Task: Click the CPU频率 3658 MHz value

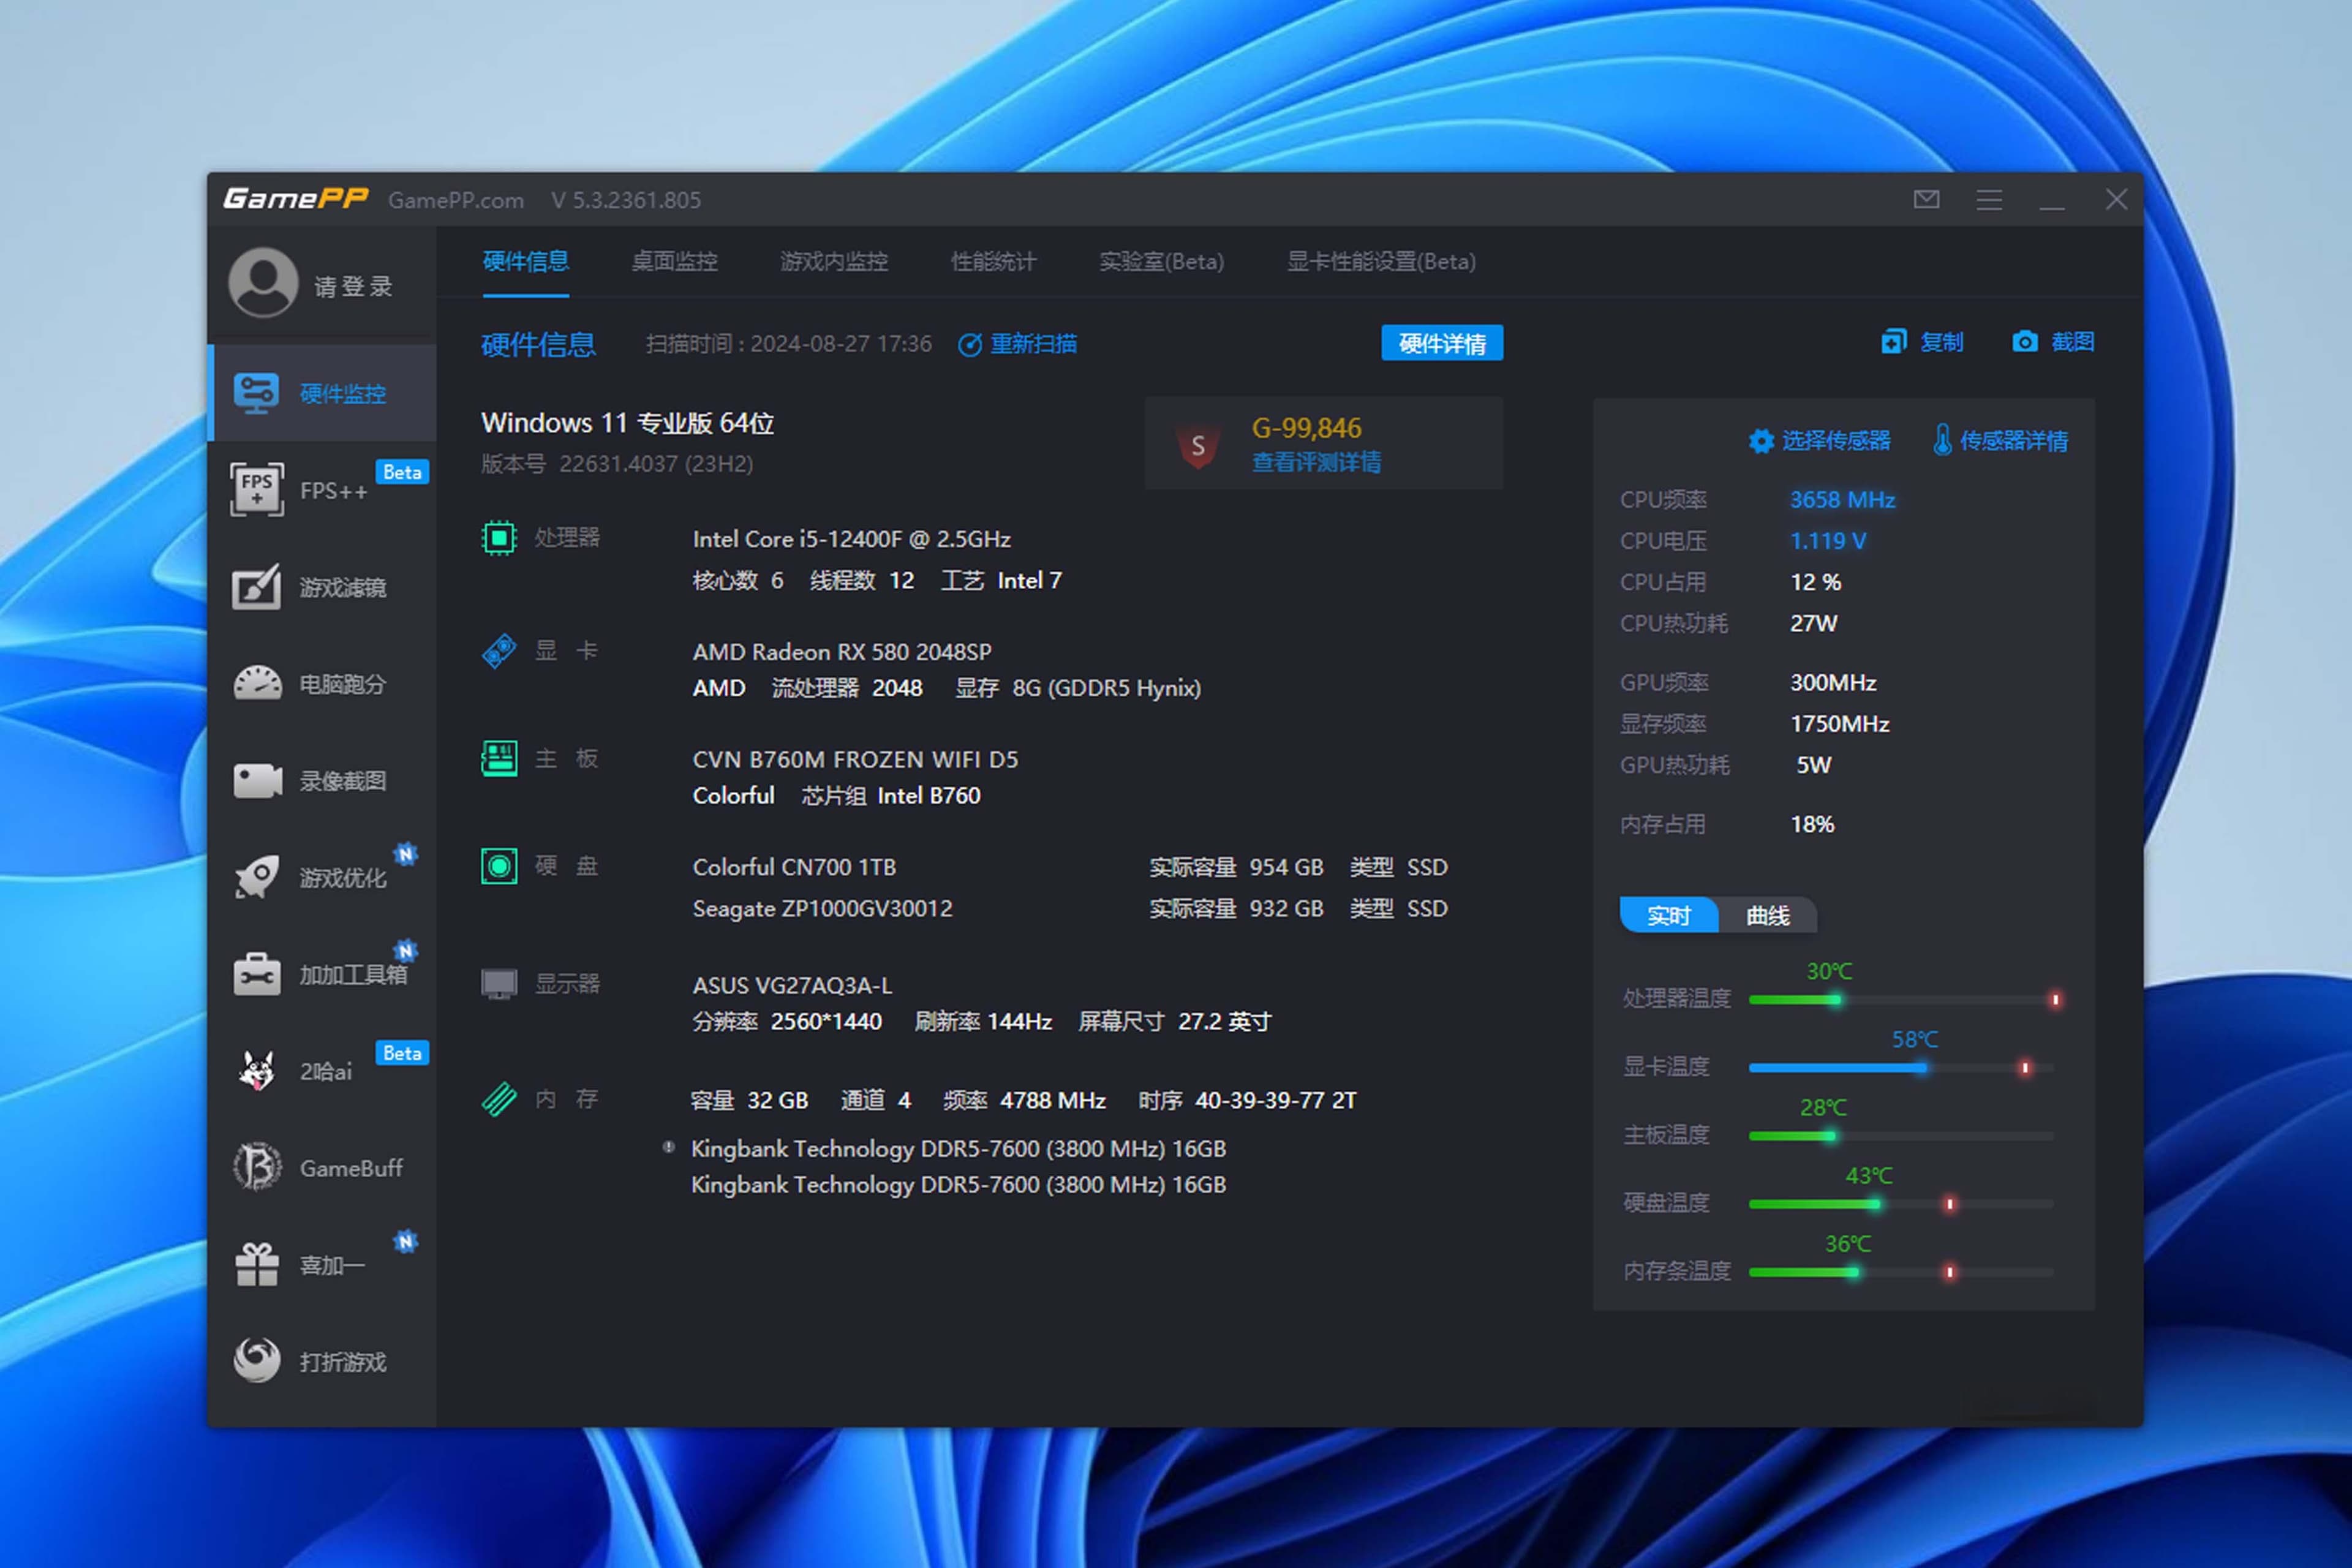Action: (x=1842, y=500)
